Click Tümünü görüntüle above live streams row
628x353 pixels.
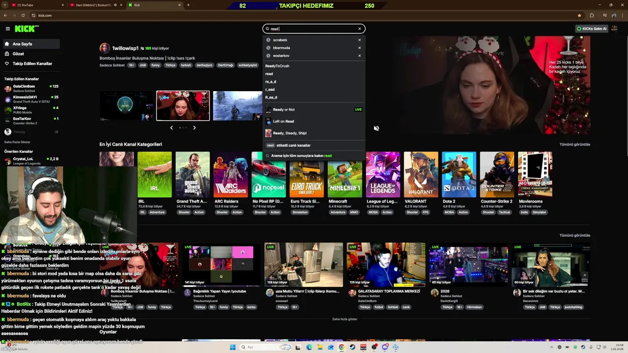(x=575, y=235)
